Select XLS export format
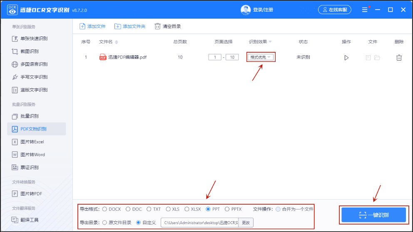Image resolution: width=413 pixels, height=232 pixels. 168,209
